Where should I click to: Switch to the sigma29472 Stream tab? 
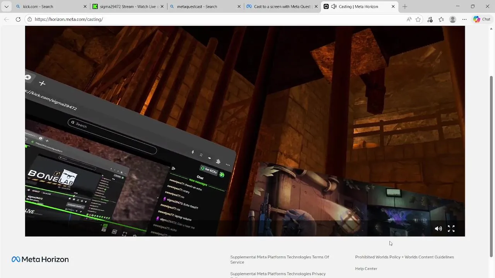[129, 7]
